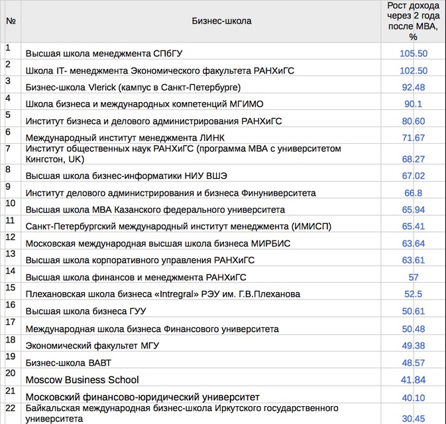Click the value 41.84
Image resolution: width=446 pixels, height=424 pixels.
click(x=414, y=380)
